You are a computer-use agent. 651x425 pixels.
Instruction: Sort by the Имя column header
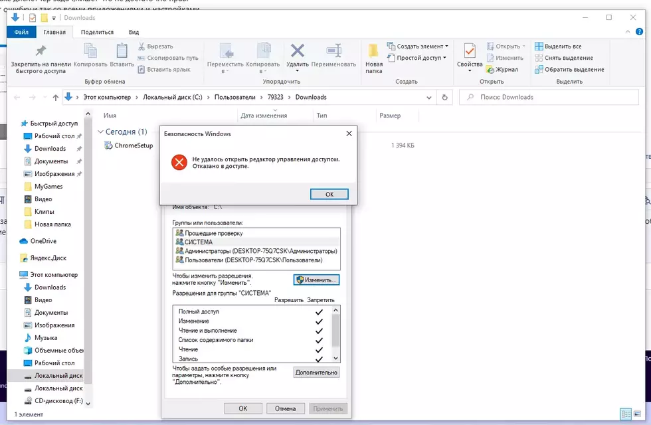pos(110,116)
